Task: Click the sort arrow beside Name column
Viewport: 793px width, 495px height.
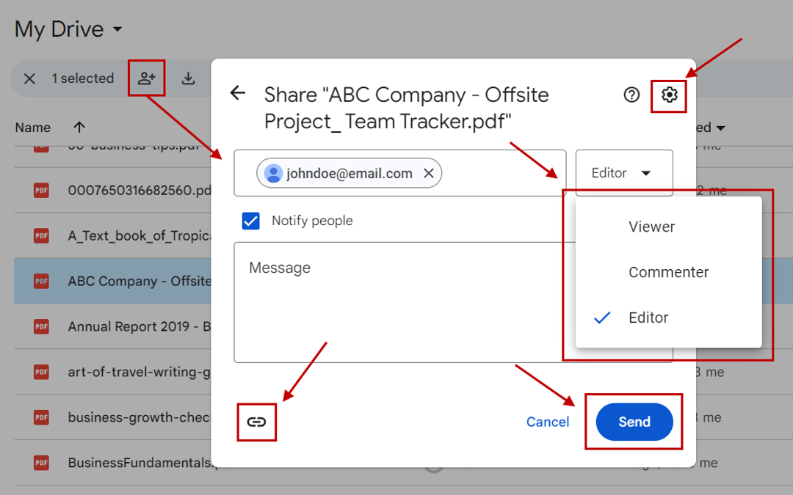Action: (79, 127)
